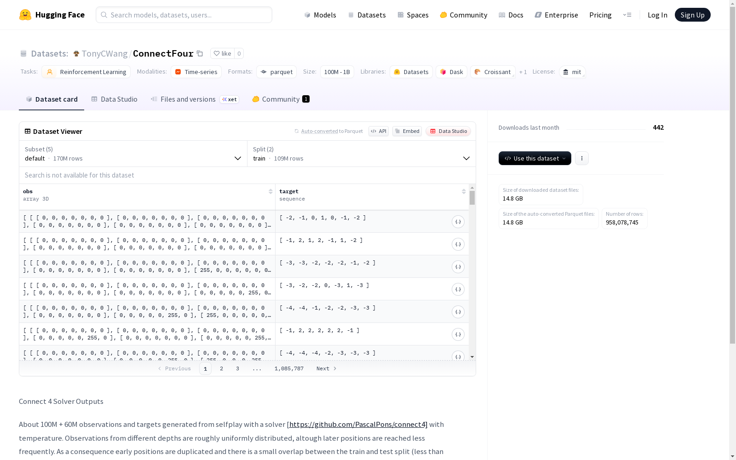736x460 pixels.
Task: Click the Hugging Face logo icon
Action: (x=25, y=15)
